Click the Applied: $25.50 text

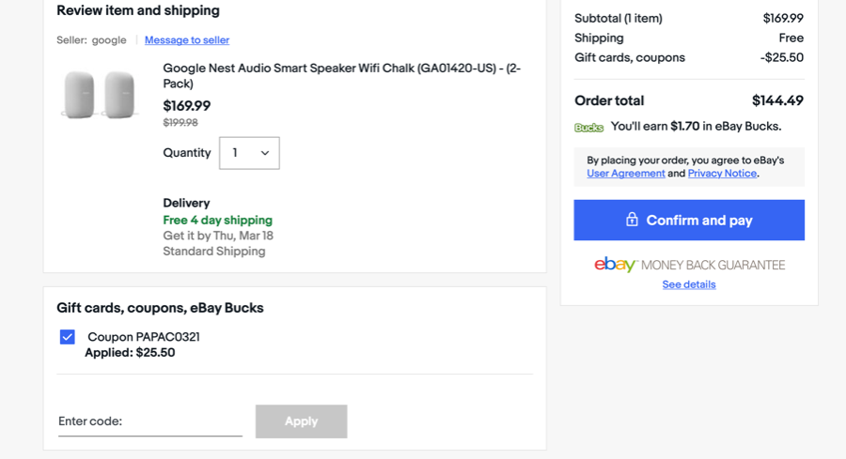[130, 353]
